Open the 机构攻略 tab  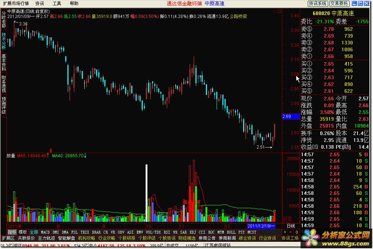86,238
